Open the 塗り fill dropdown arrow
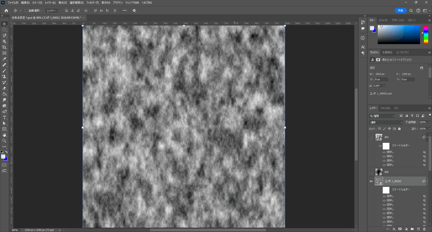The width and height of the screenshot is (432, 232). (x=429, y=129)
